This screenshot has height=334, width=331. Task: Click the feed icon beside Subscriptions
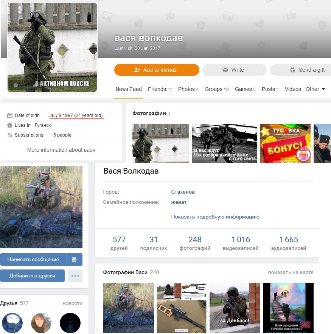pyautogui.click(x=9, y=135)
